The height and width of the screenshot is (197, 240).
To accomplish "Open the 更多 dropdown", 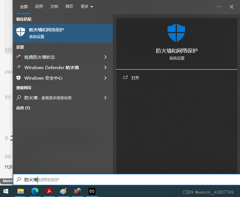I will (87, 6).
